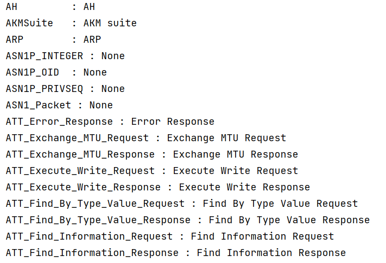
Task: Click the AKMSuite class name
Action: [x=29, y=23]
